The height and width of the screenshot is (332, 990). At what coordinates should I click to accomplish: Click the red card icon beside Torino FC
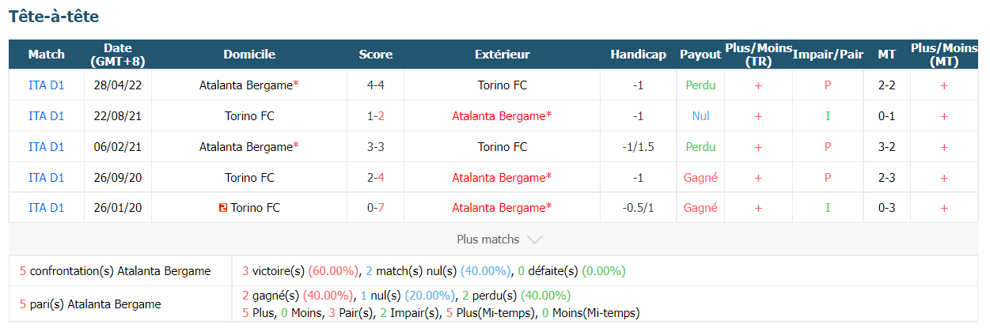tap(223, 208)
